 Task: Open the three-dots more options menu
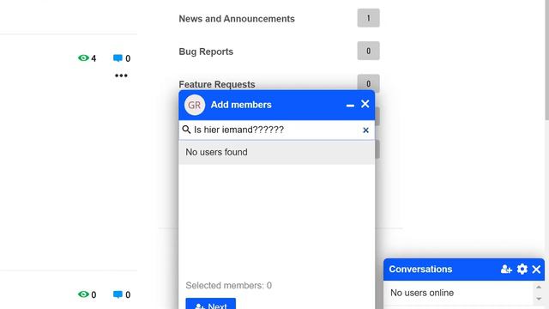click(121, 76)
